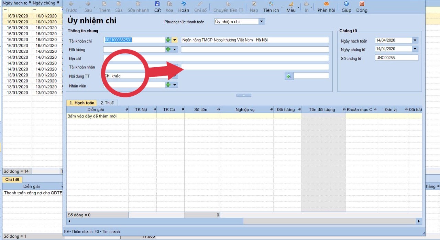
Task: Expand the Phương thức thanh toán dropdown
Action: 261,22
